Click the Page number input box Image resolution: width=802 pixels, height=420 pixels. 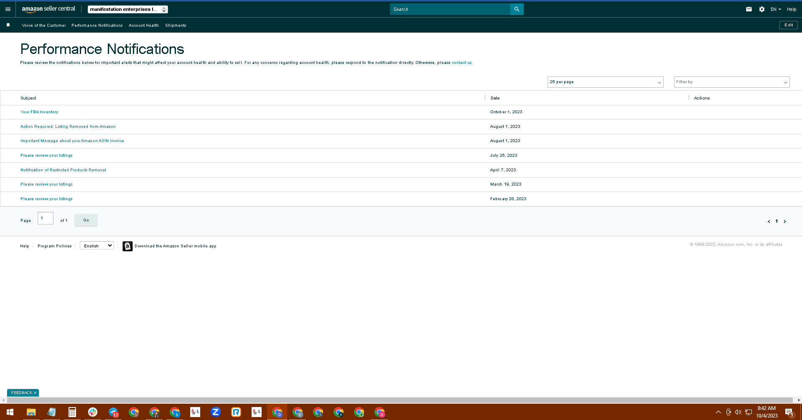(46, 218)
